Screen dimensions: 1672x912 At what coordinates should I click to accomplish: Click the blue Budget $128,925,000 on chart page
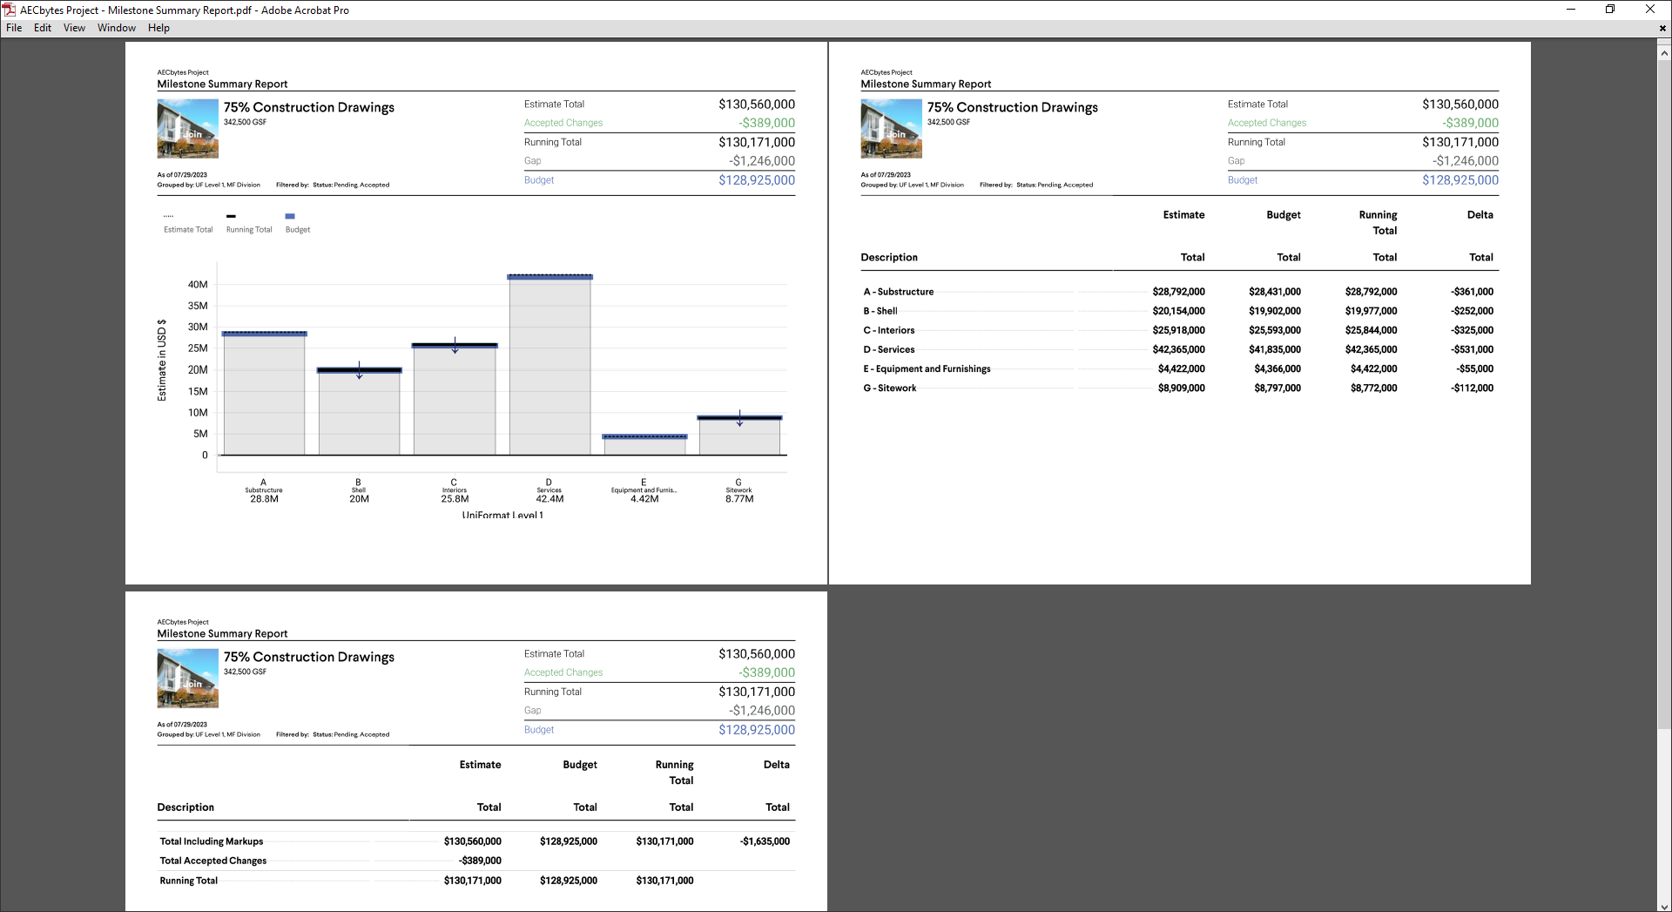[757, 180]
